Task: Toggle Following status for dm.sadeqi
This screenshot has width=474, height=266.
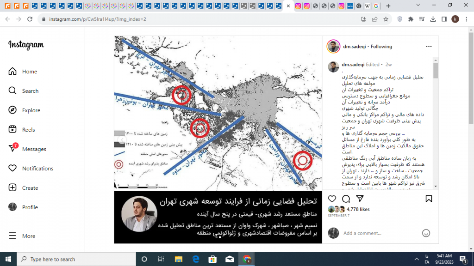Action: click(x=381, y=47)
